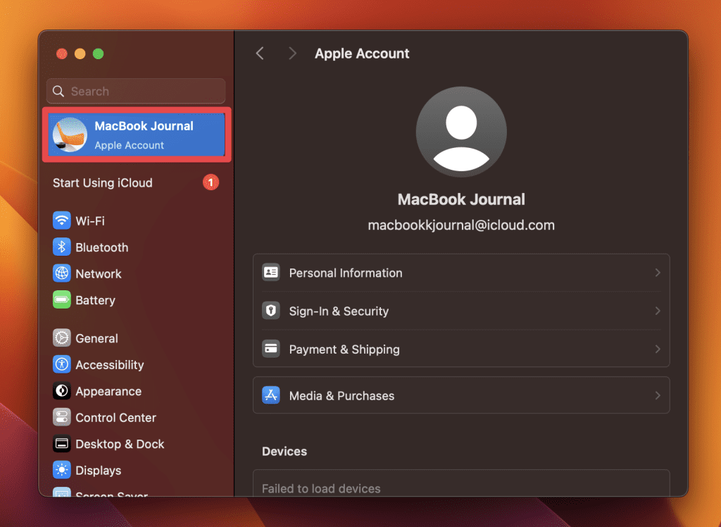Image resolution: width=721 pixels, height=527 pixels.
Task: Open Desktop & Dock settings
Action: 119,444
